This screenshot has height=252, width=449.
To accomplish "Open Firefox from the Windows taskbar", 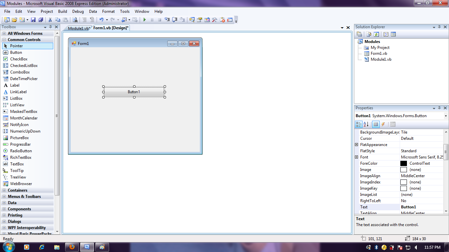I will point(72,247).
